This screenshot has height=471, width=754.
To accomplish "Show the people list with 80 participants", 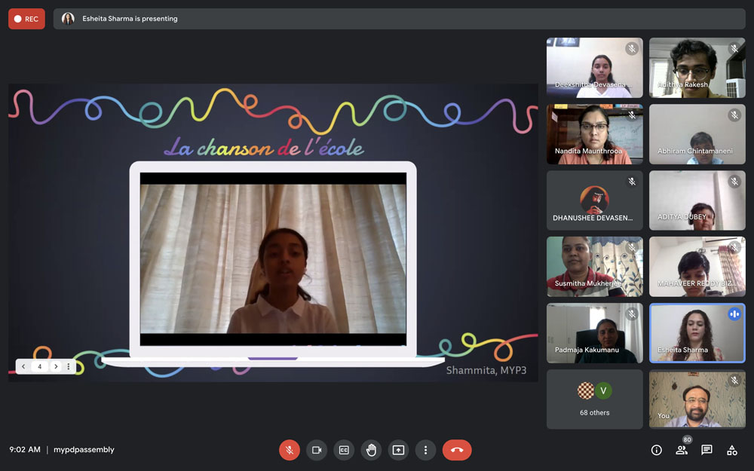I will (682, 450).
